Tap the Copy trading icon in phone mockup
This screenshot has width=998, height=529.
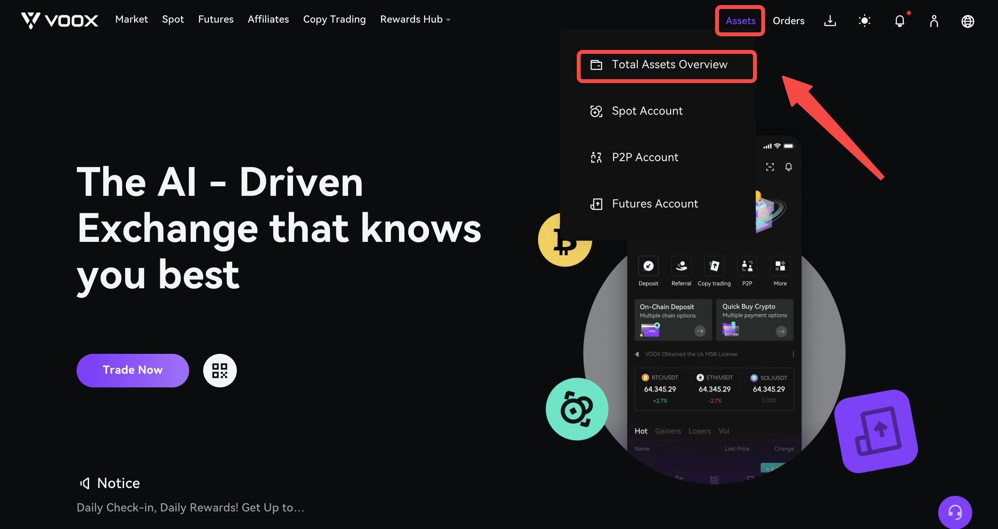click(x=714, y=266)
